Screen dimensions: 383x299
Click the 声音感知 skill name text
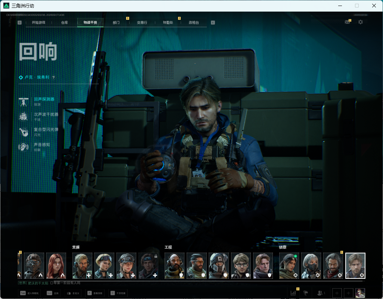(x=42, y=145)
